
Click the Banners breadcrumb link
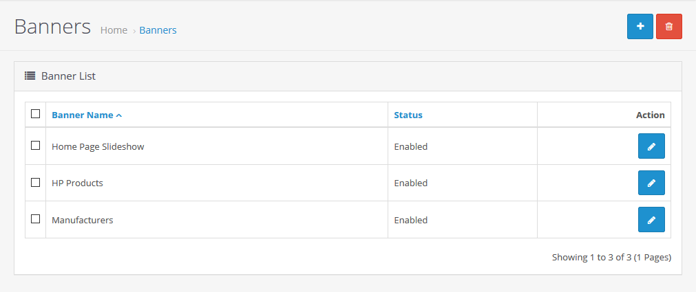[158, 30]
